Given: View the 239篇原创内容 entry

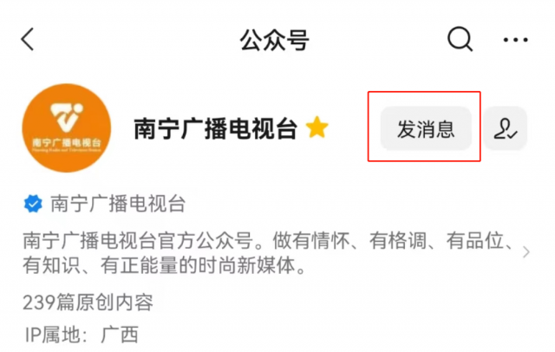Looking at the screenshot, I should pyautogui.click(x=88, y=302).
